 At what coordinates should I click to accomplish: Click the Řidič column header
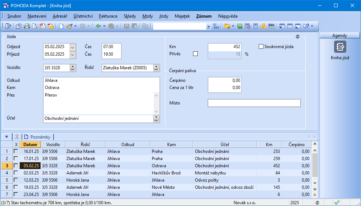pyautogui.click(x=85, y=145)
